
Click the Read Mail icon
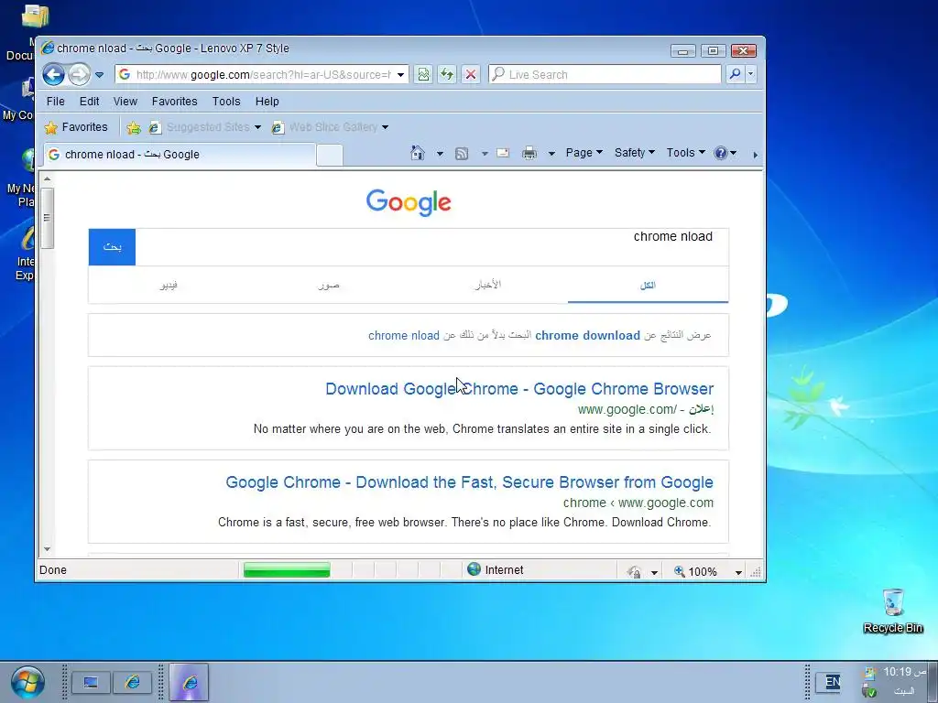tap(503, 153)
